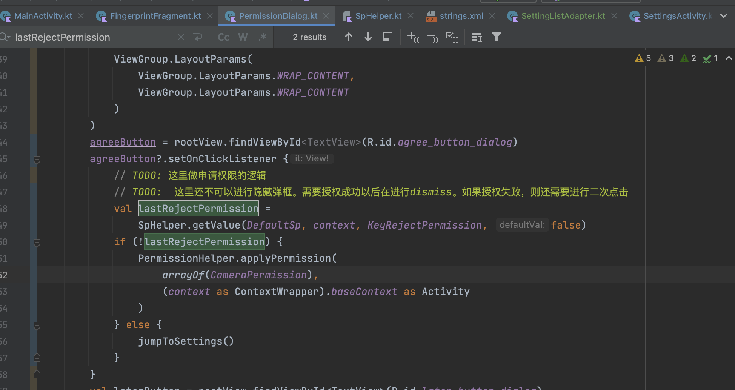
Task: Switch to the MainActivity.kt tab
Action: [x=37, y=16]
